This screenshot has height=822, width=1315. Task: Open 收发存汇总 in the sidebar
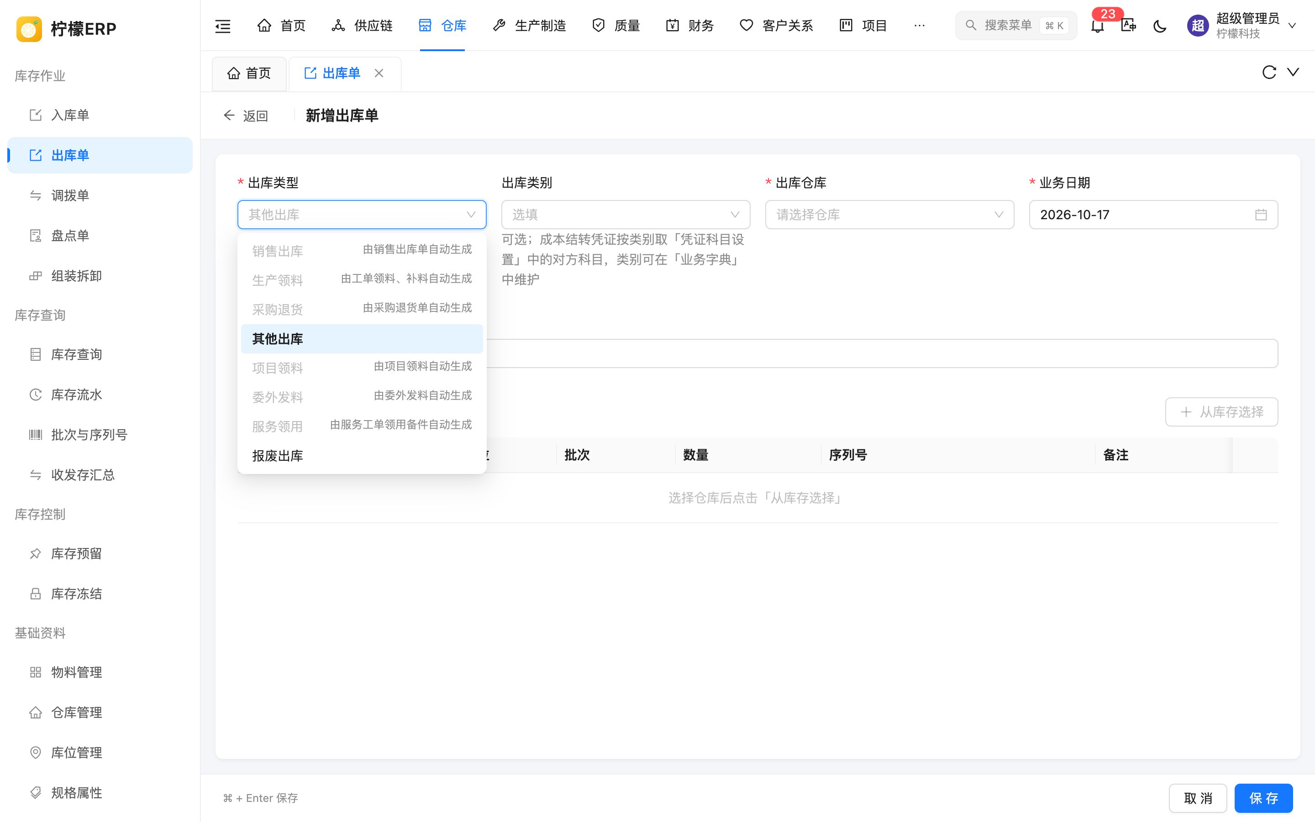100,475
